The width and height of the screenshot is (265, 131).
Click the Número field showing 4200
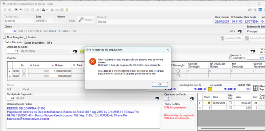point(66,21)
